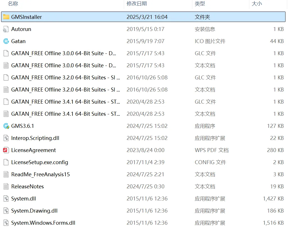
Task: Select the System.Drawing.dll file name
Action: pos(35,211)
